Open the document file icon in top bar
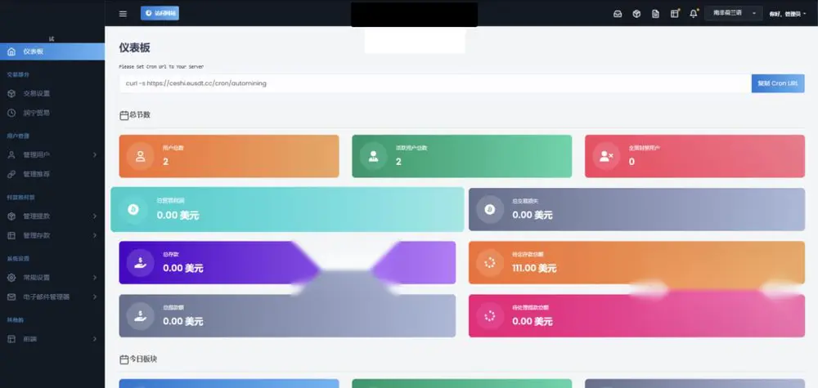 pyautogui.click(x=656, y=14)
